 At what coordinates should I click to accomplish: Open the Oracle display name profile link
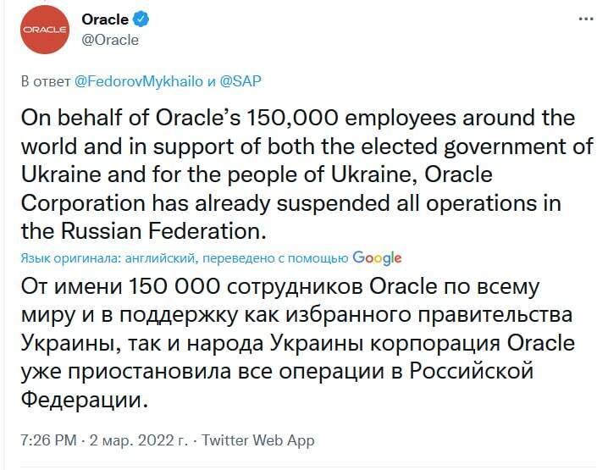coord(105,19)
